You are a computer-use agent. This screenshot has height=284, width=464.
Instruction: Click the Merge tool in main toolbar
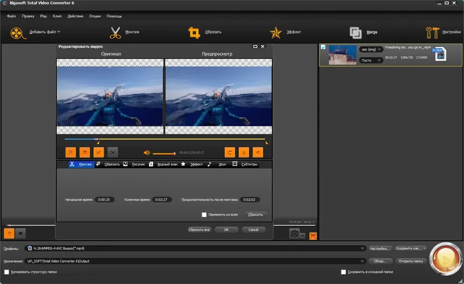(356, 32)
